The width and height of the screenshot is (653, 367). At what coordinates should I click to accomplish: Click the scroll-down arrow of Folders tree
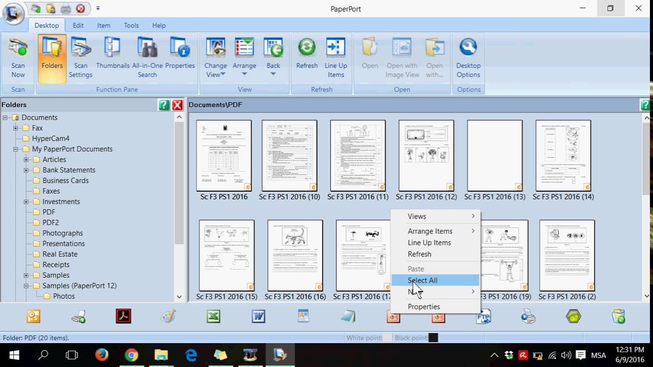tap(179, 297)
